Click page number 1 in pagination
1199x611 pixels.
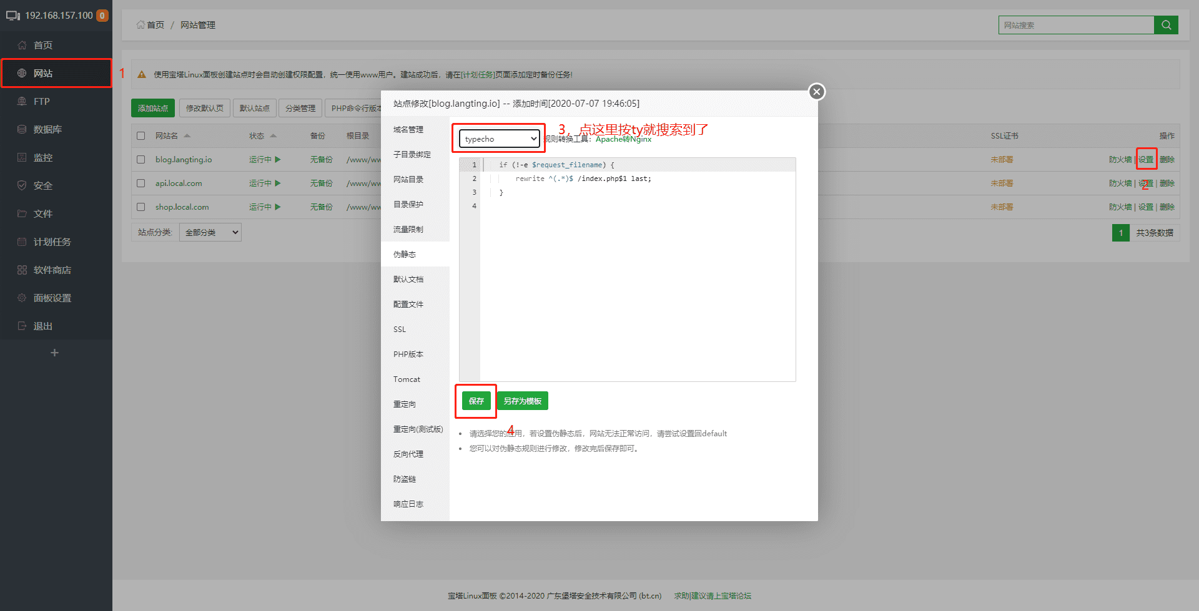[x=1121, y=233]
